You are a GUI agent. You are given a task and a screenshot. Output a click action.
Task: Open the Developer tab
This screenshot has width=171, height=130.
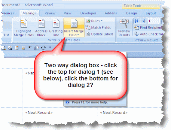click(88, 13)
